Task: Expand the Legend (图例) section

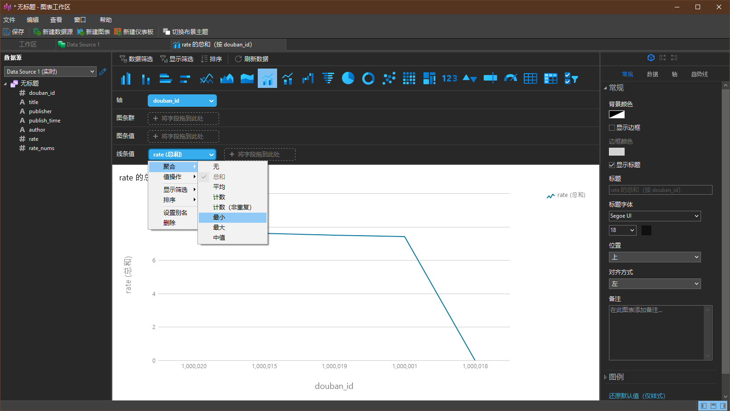Action: pos(605,377)
